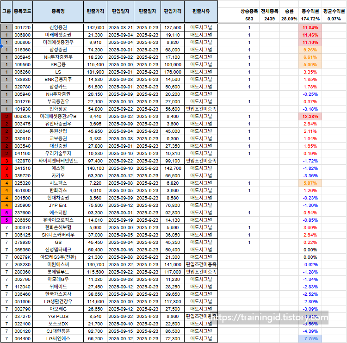Click the 우리기술투자 name cell
Viewport: 347px width, 343px height.
[58, 154]
